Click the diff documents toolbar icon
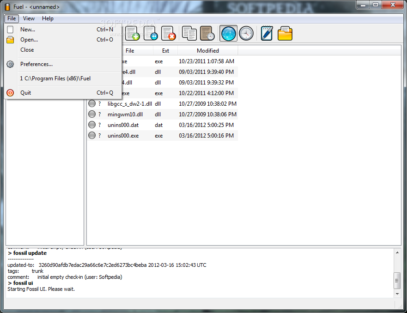The height and width of the screenshot is (313, 407). 189,33
